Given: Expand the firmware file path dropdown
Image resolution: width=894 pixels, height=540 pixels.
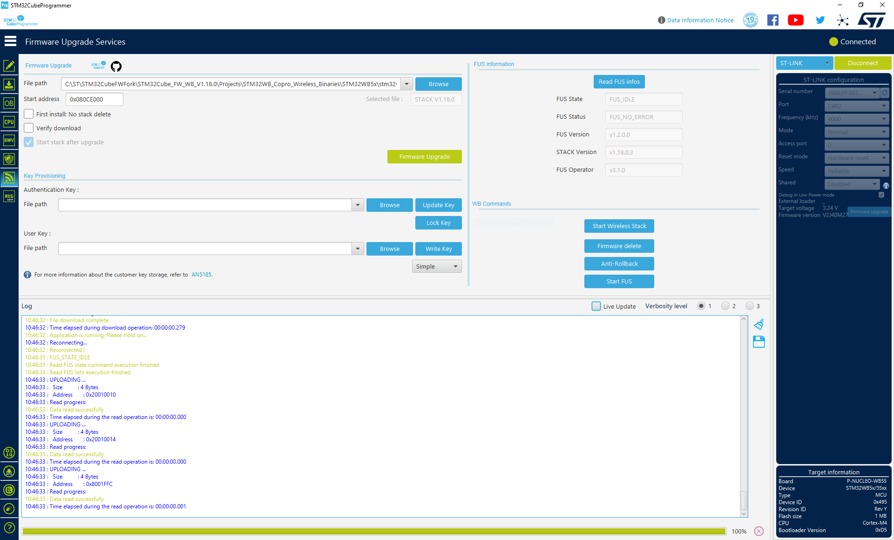Looking at the screenshot, I should (406, 84).
